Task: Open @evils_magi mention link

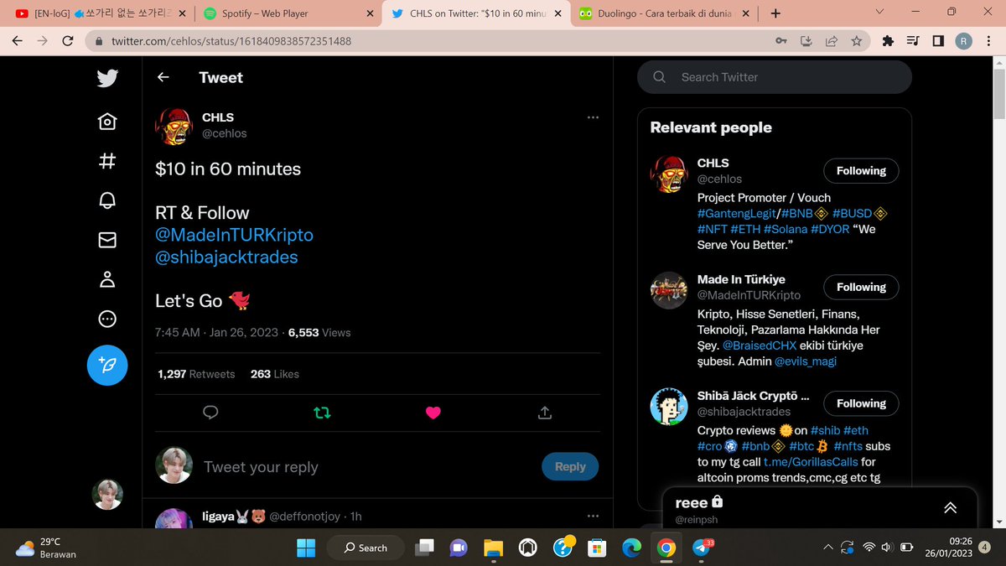Action: (x=805, y=361)
